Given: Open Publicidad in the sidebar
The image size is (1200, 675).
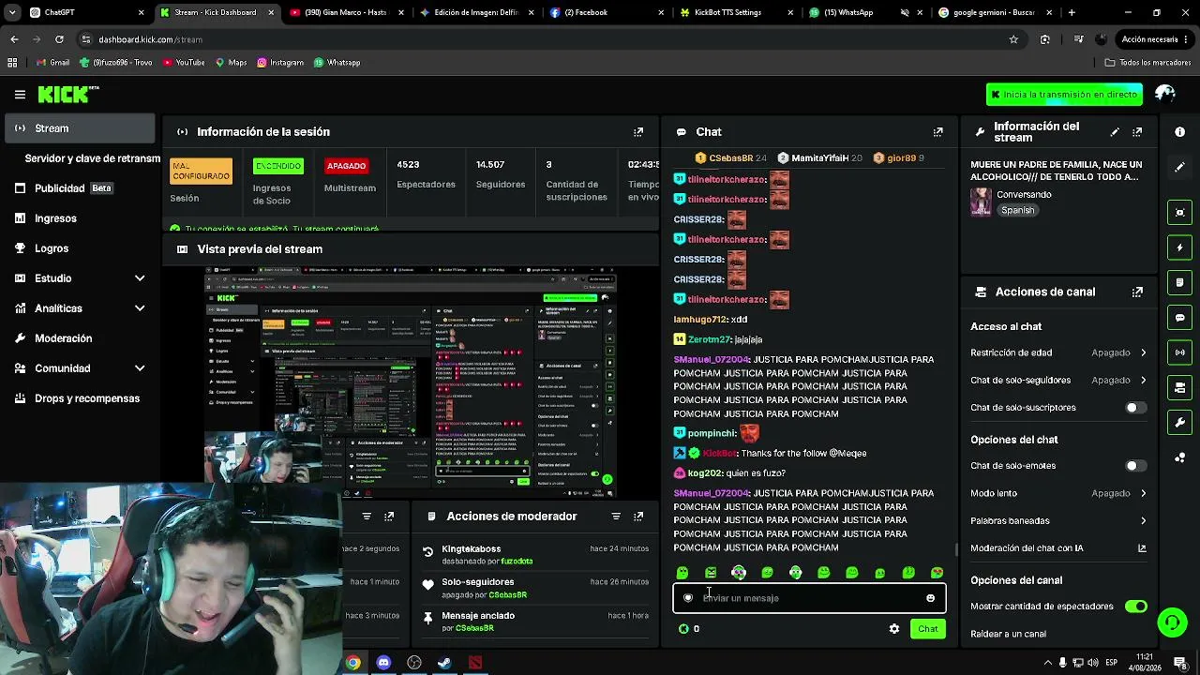Looking at the screenshot, I should coord(80,188).
